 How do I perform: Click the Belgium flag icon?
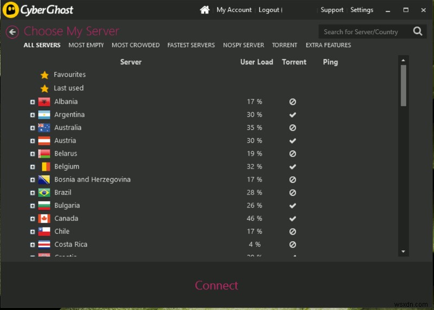click(x=46, y=167)
